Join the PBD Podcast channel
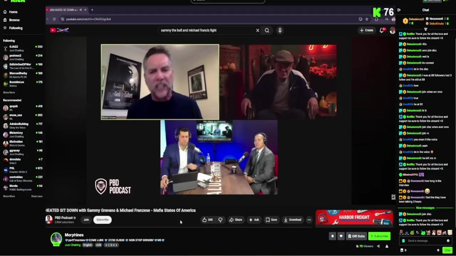This screenshot has width=456, height=256. tap(86, 220)
